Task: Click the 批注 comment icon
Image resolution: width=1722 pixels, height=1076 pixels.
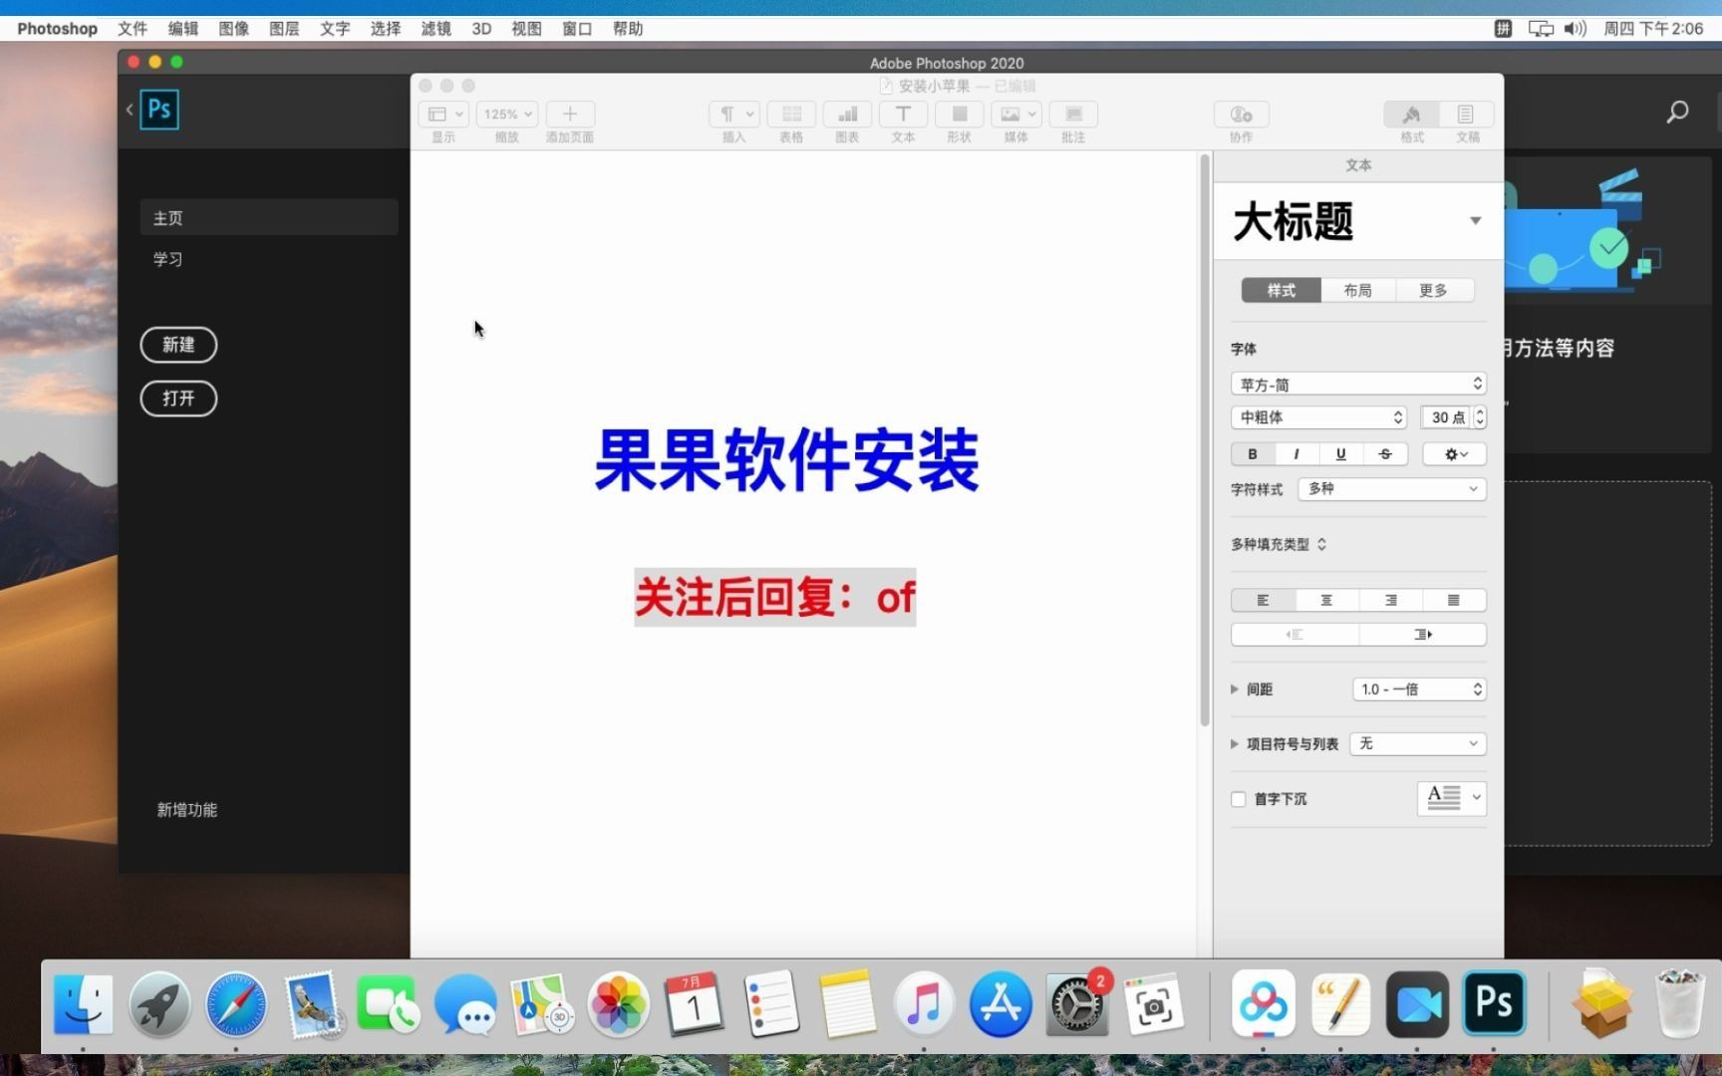Action: 1073,115
